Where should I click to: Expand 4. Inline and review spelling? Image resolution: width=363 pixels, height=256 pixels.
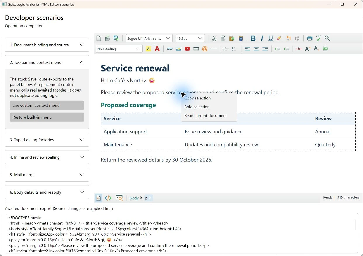pyautogui.click(x=47, y=157)
